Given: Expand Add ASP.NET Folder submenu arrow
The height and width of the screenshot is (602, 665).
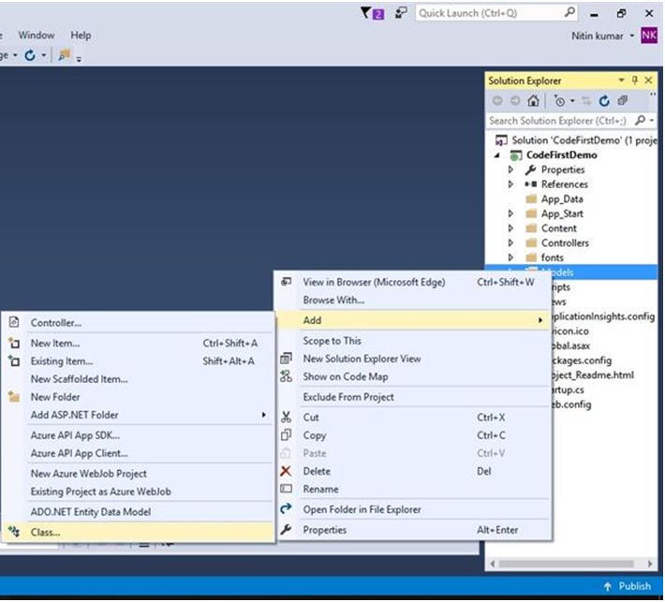Looking at the screenshot, I should click(264, 415).
